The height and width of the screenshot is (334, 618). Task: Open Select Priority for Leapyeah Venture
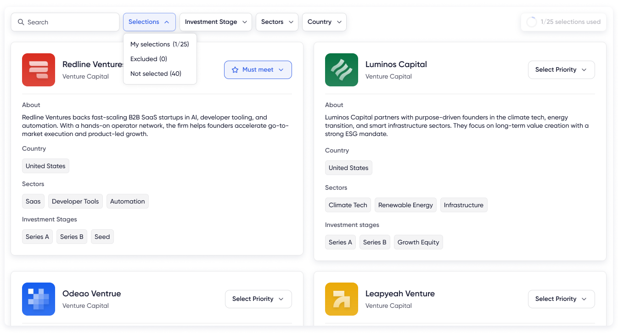tap(561, 299)
